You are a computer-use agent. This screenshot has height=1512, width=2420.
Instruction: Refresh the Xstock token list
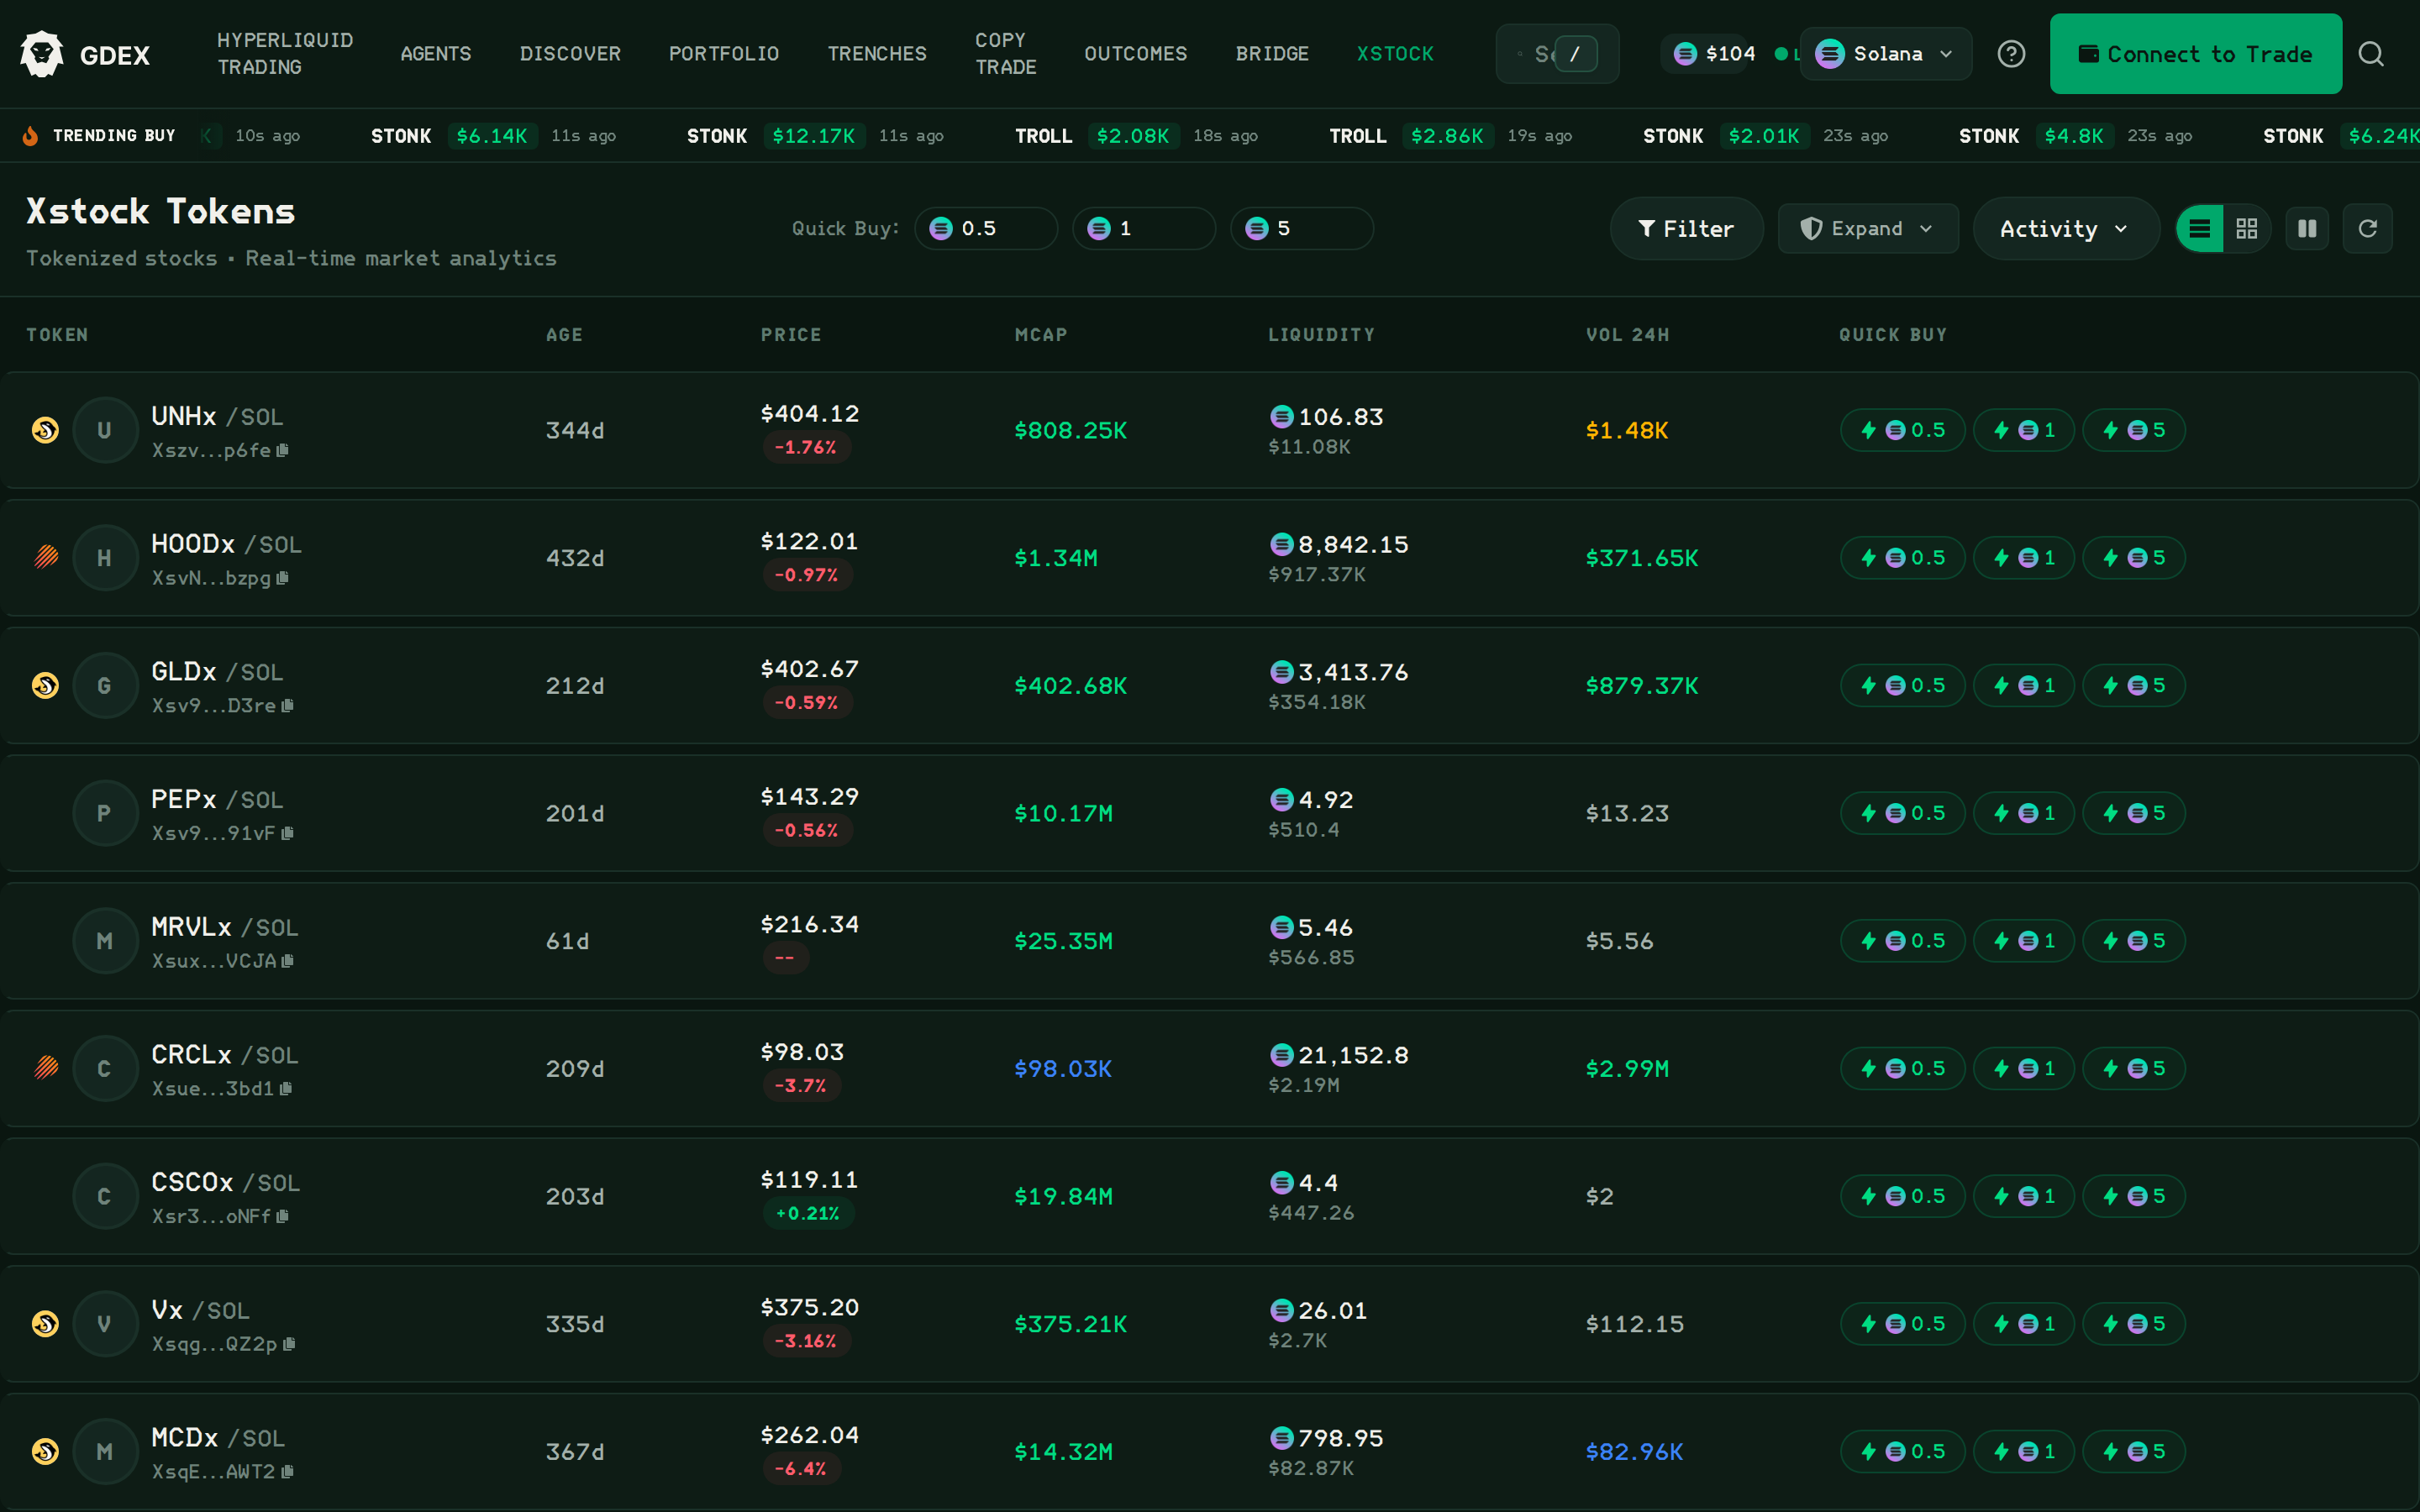pyautogui.click(x=2367, y=229)
